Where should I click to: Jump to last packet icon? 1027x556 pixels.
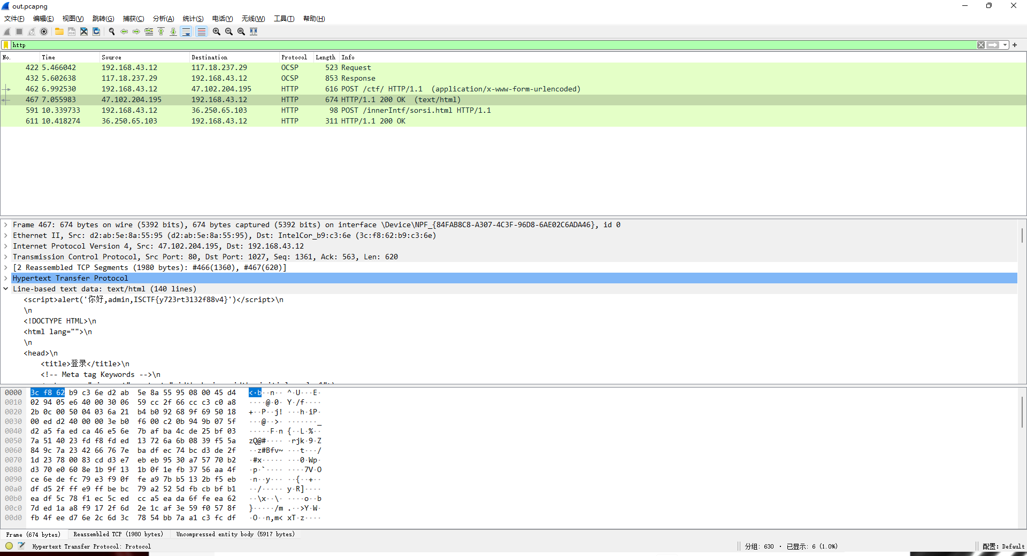[173, 32]
